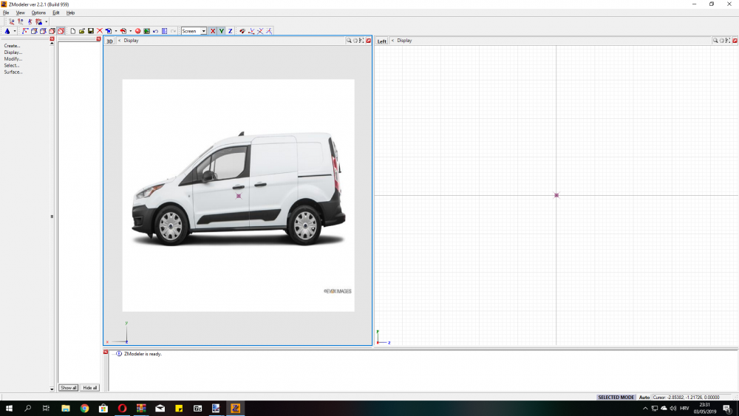Open the Screen axis-space dropdown

[203, 31]
